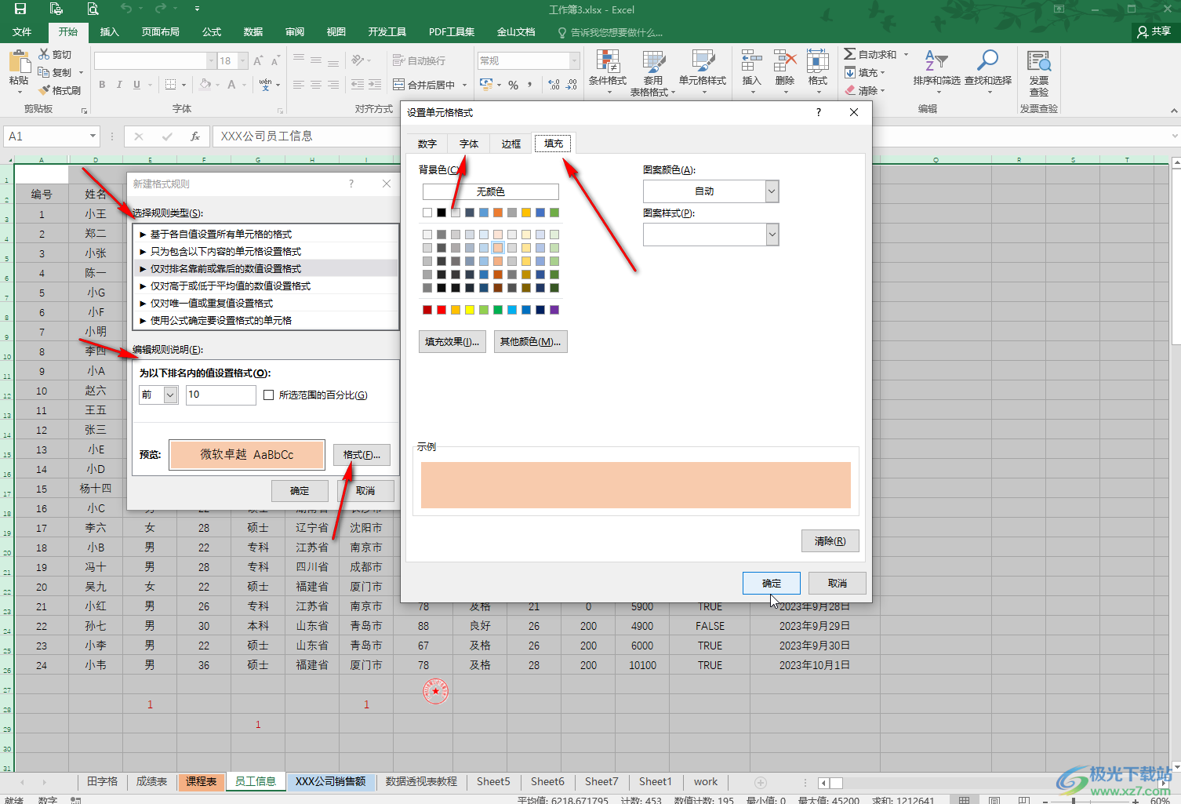This screenshot has width=1181, height=804.
Task: Switch to the Font tab in Format Cells
Action: 469,144
